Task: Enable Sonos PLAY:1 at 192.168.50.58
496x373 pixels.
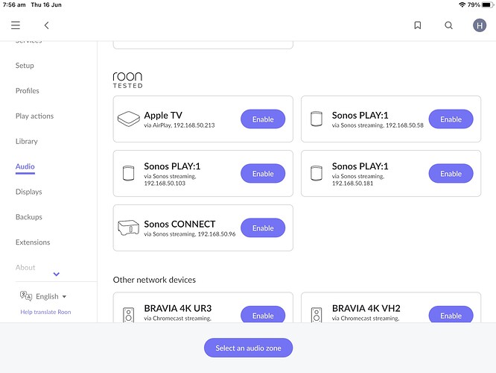Action: coord(451,119)
